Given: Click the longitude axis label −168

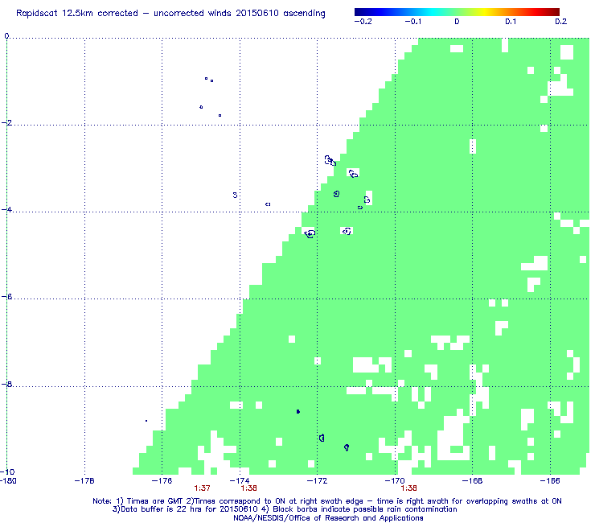Looking at the screenshot, I should tap(473, 481).
